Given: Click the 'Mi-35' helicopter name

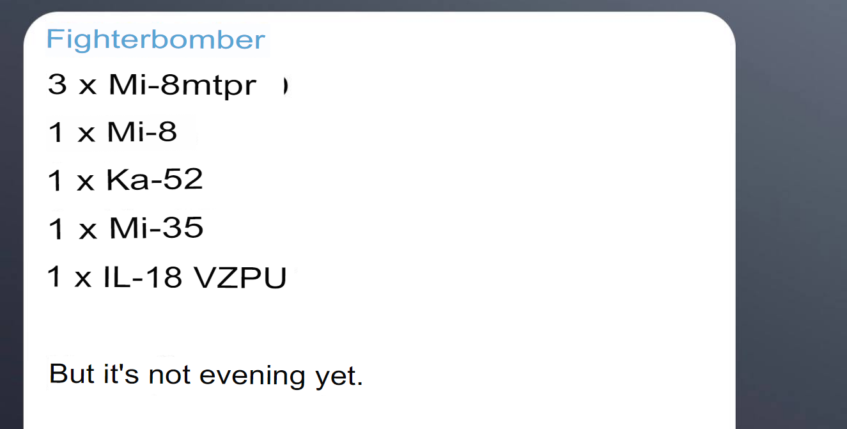Looking at the screenshot, I should [x=157, y=228].
